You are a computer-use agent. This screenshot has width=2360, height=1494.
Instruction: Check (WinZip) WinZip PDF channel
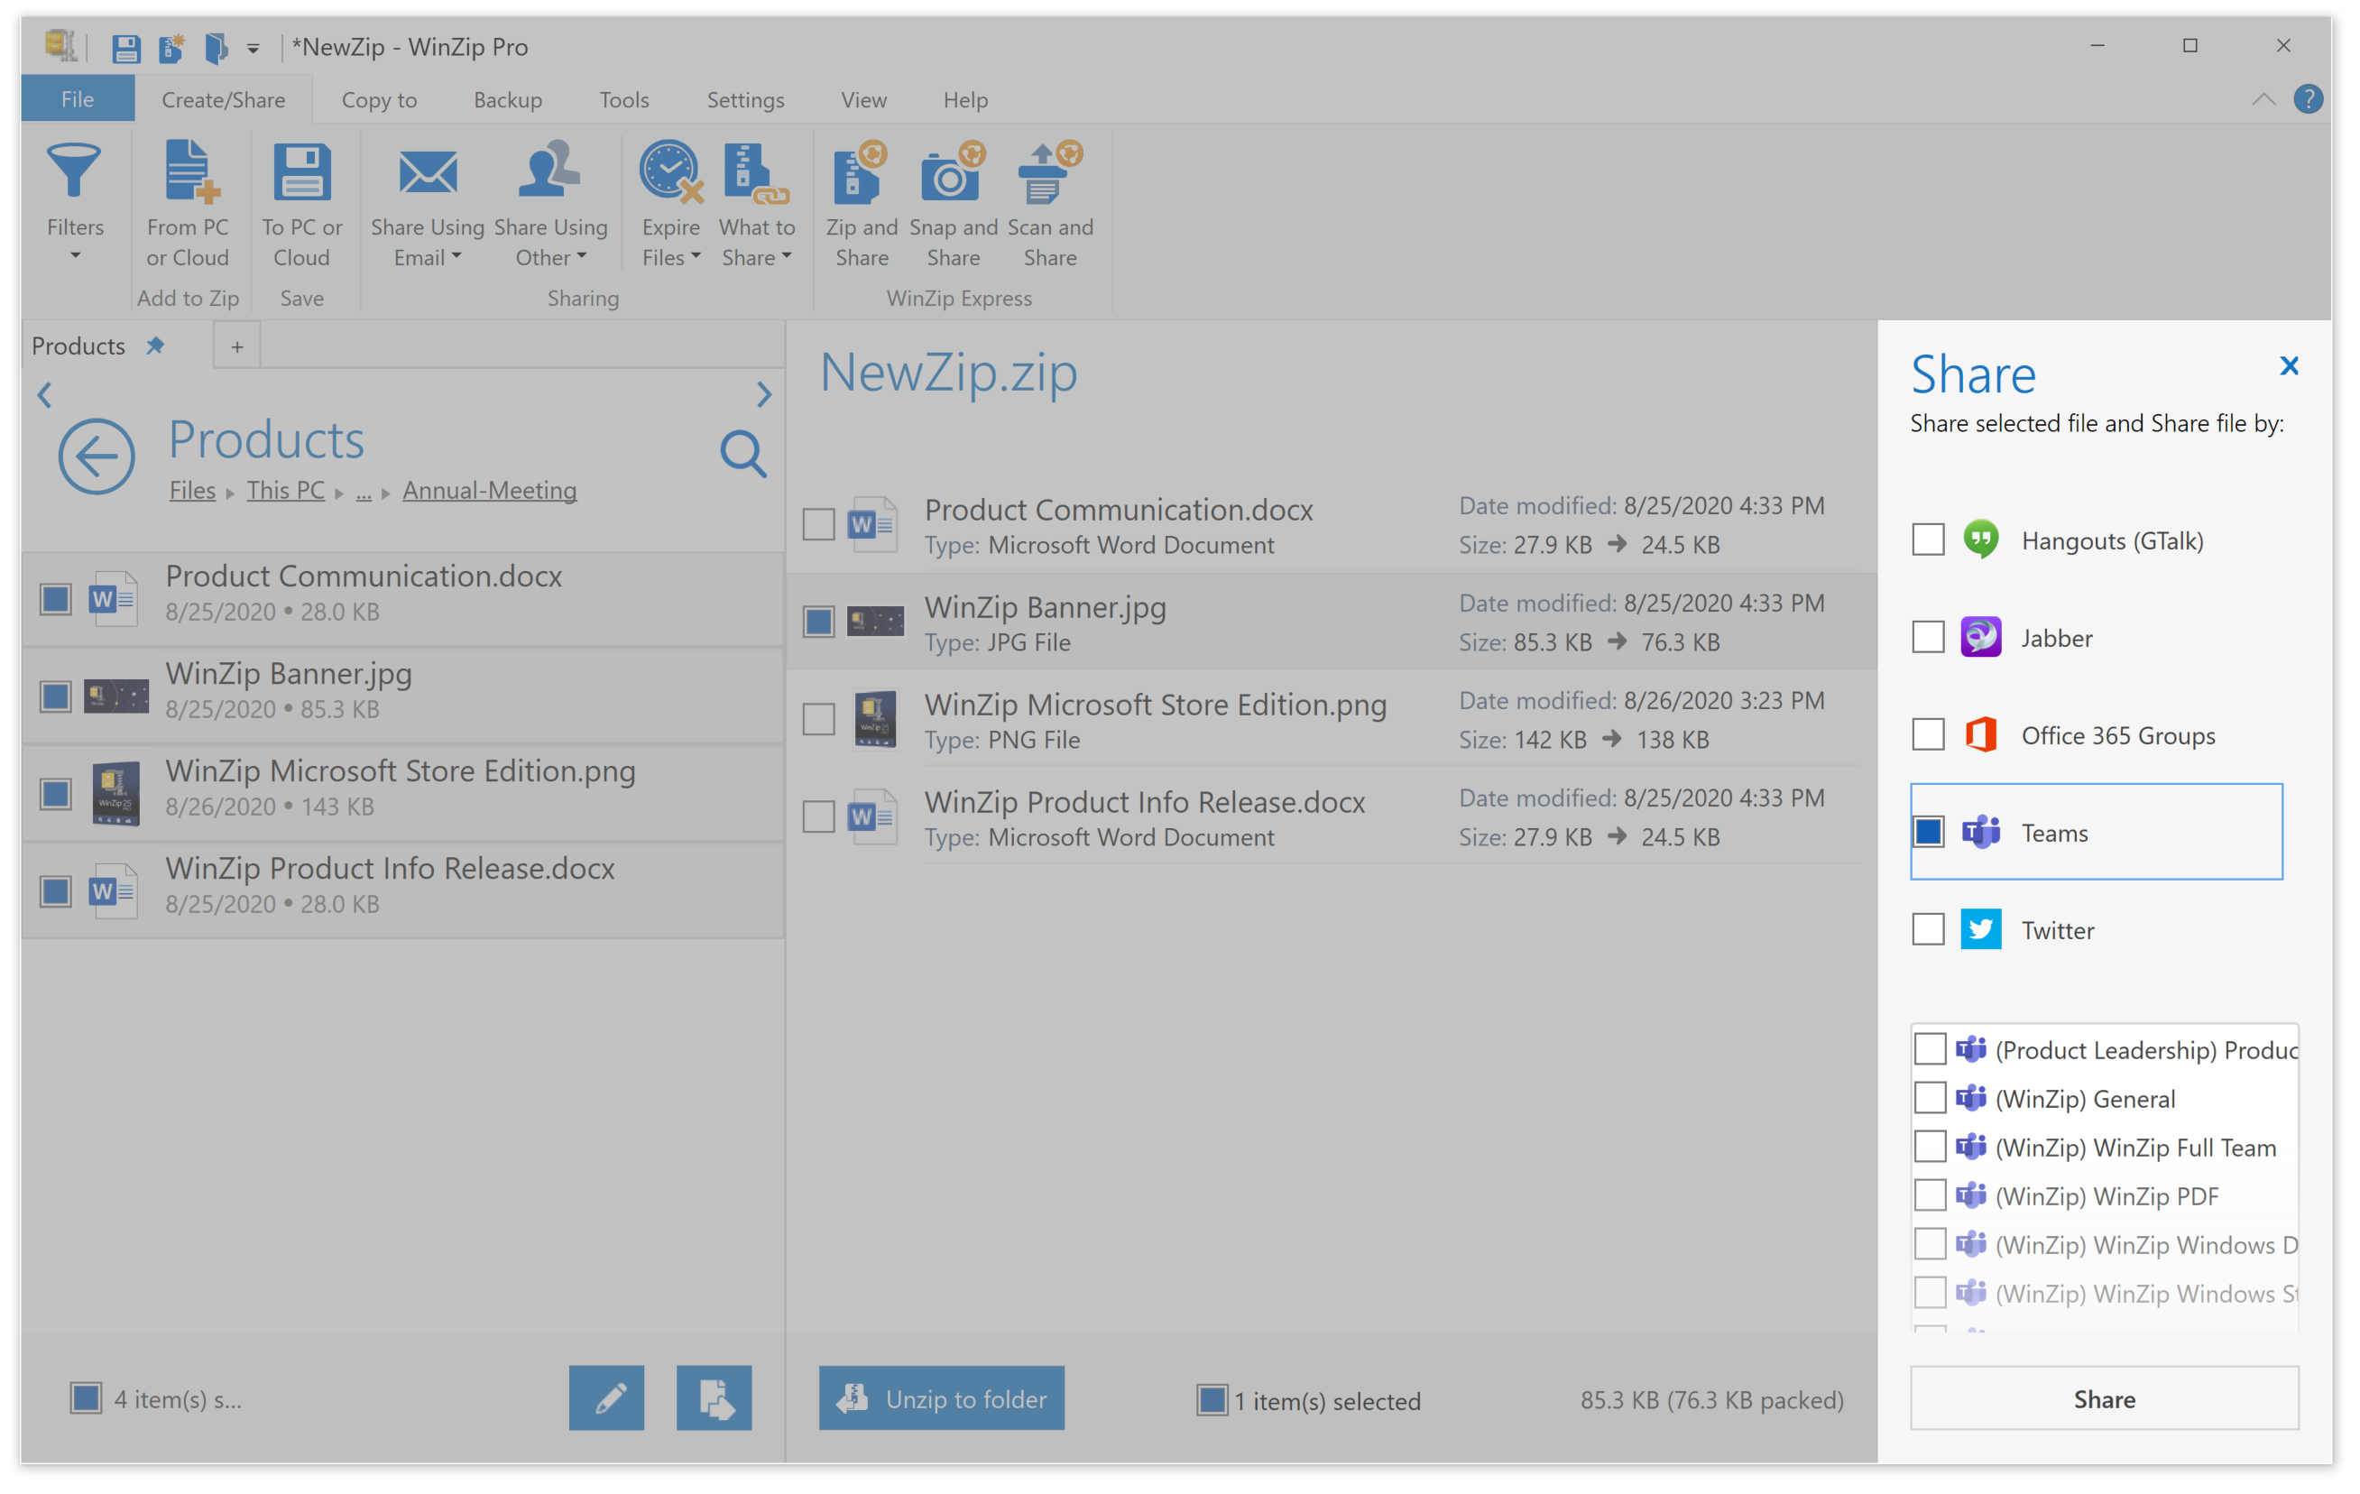click(x=1930, y=1195)
